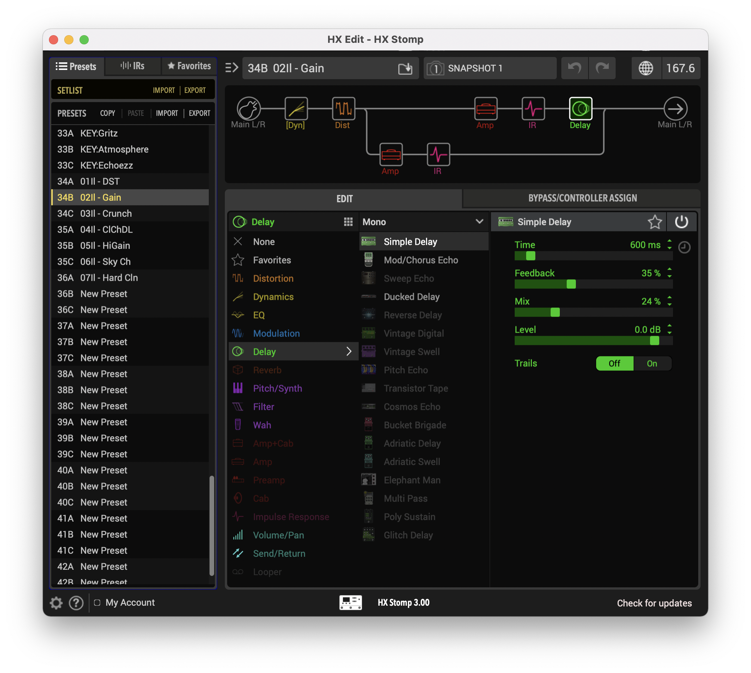
Task: Open the Bypass/Controller Assign tab
Action: coord(582,198)
